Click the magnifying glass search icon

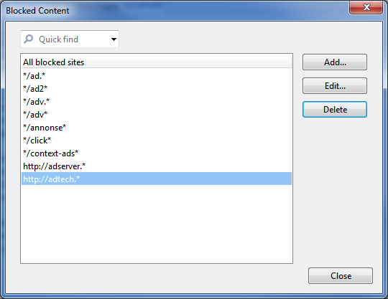click(x=29, y=39)
